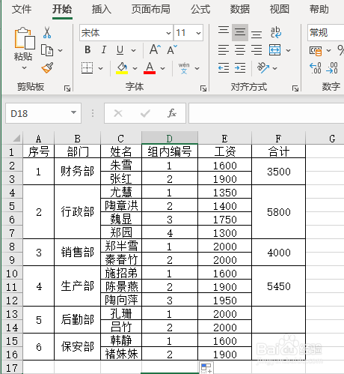Cancel formula entry with X
344x374 pixels.
pyautogui.click(x=118, y=114)
